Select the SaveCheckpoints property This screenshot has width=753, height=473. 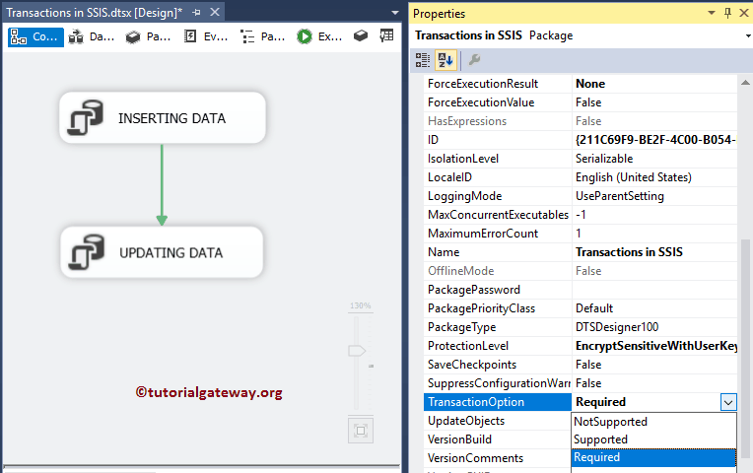click(498, 365)
